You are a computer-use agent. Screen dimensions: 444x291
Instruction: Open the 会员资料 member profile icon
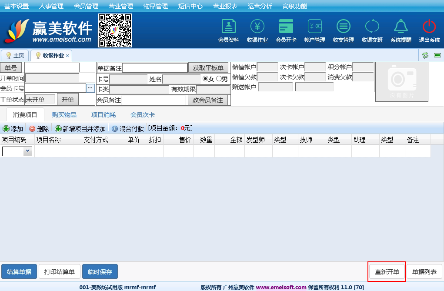coord(228,27)
